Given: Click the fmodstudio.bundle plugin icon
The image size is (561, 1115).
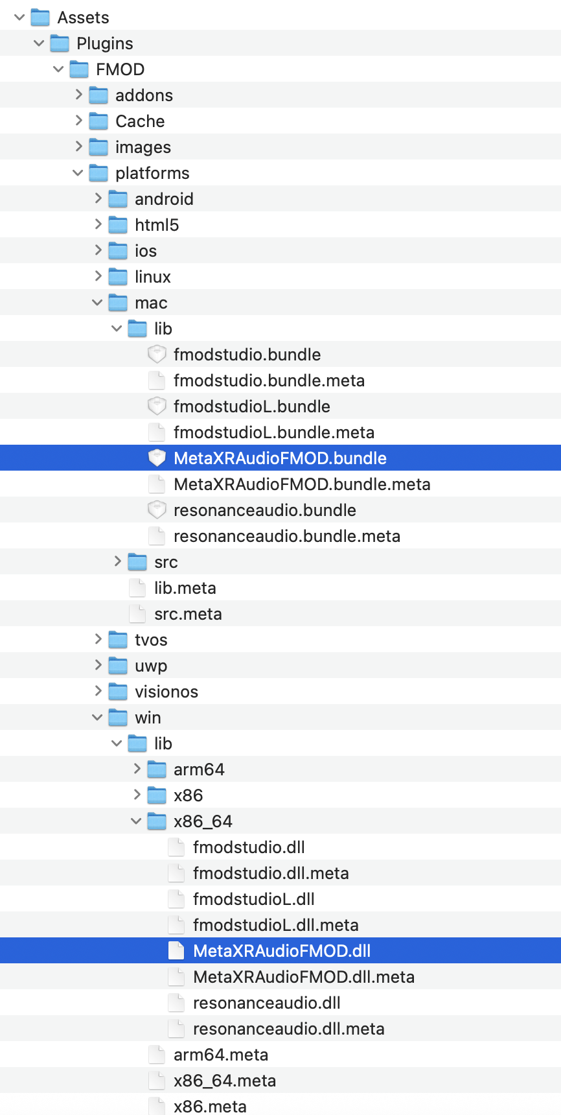Looking at the screenshot, I should pos(157,354).
